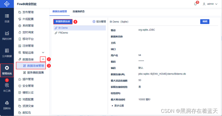The height and width of the screenshot is (116, 222).
Task: Click the 系统管理 gear icon
Action: [x=20, y=26]
